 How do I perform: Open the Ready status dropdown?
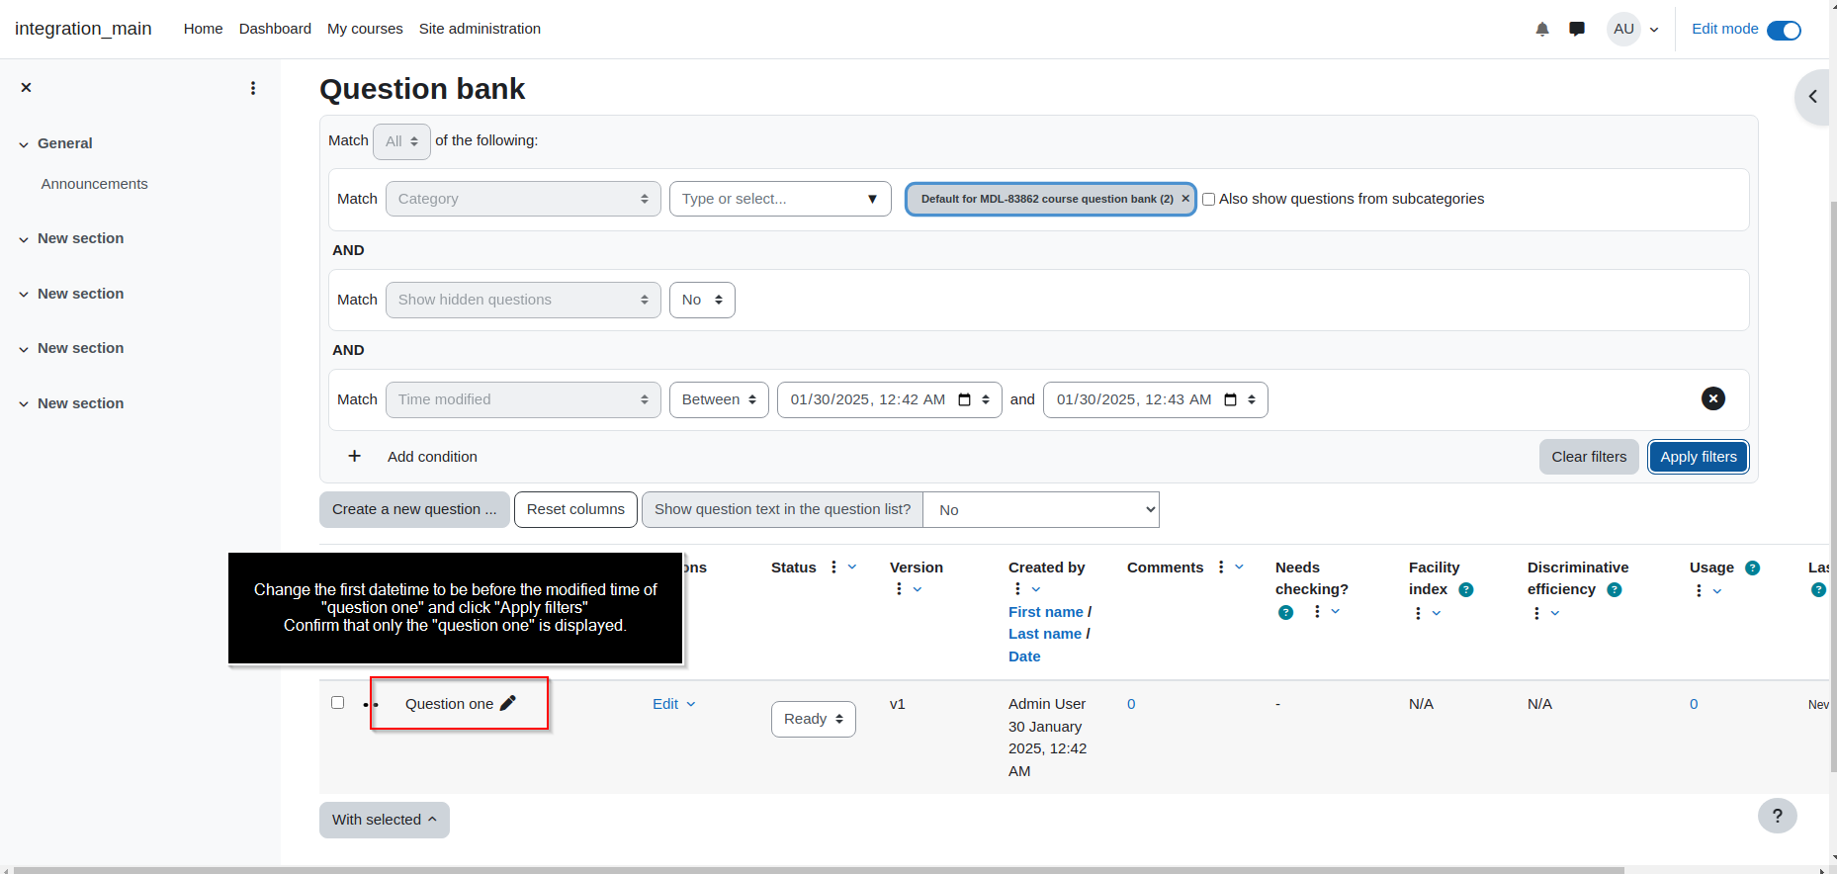point(814,719)
